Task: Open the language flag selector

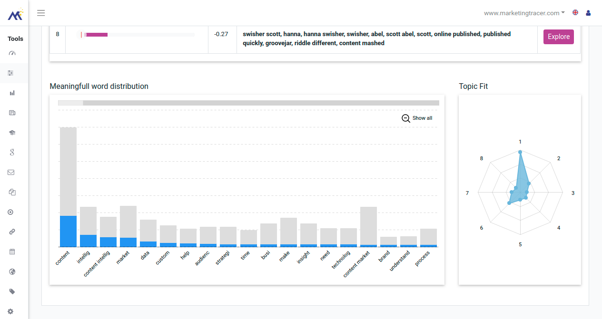Action: pyautogui.click(x=575, y=13)
